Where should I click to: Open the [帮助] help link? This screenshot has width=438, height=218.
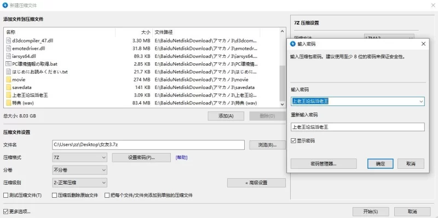point(182,157)
